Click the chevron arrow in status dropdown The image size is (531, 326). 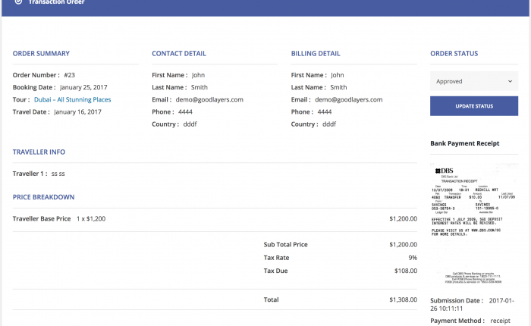tap(510, 81)
